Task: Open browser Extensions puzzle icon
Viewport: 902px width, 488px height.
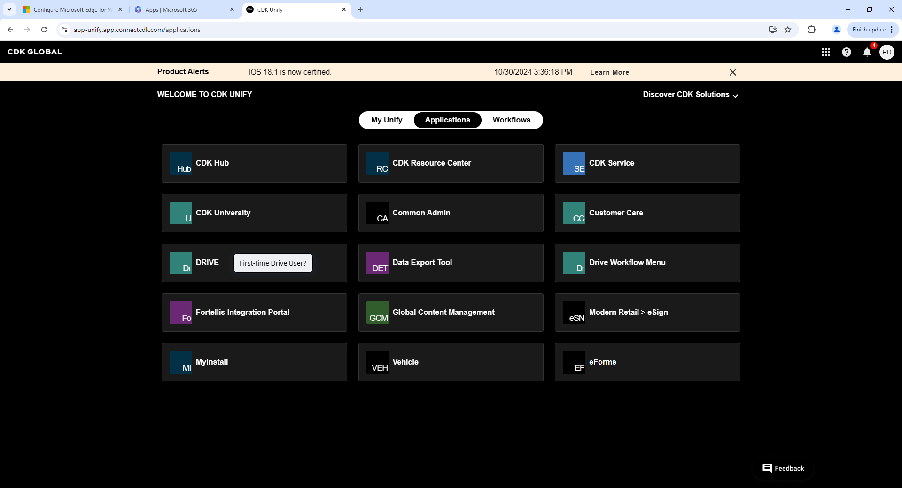Action: tap(811, 30)
